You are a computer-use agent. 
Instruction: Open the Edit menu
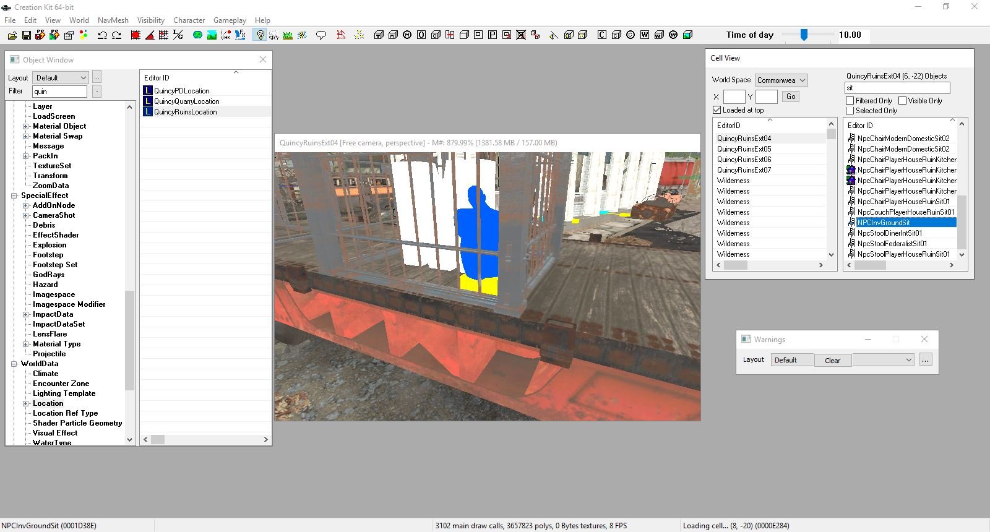point(30,20)
